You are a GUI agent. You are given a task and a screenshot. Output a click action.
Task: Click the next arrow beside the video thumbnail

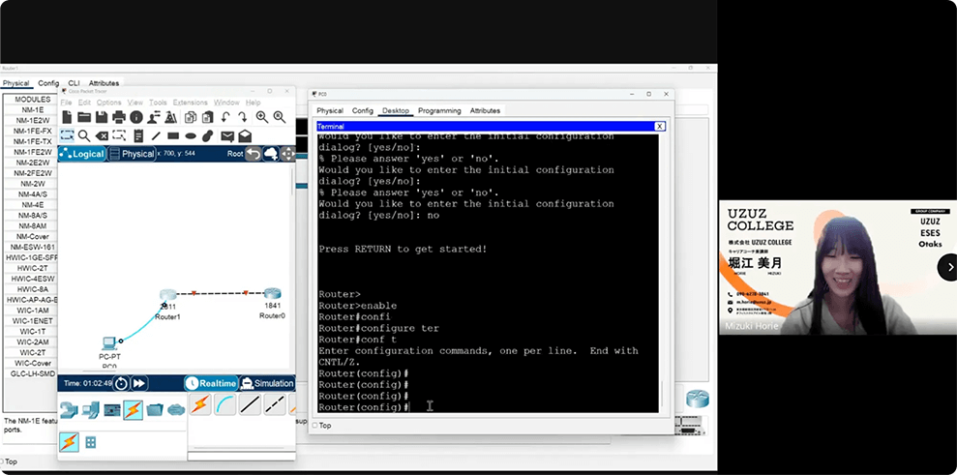(x=946, y=268)
